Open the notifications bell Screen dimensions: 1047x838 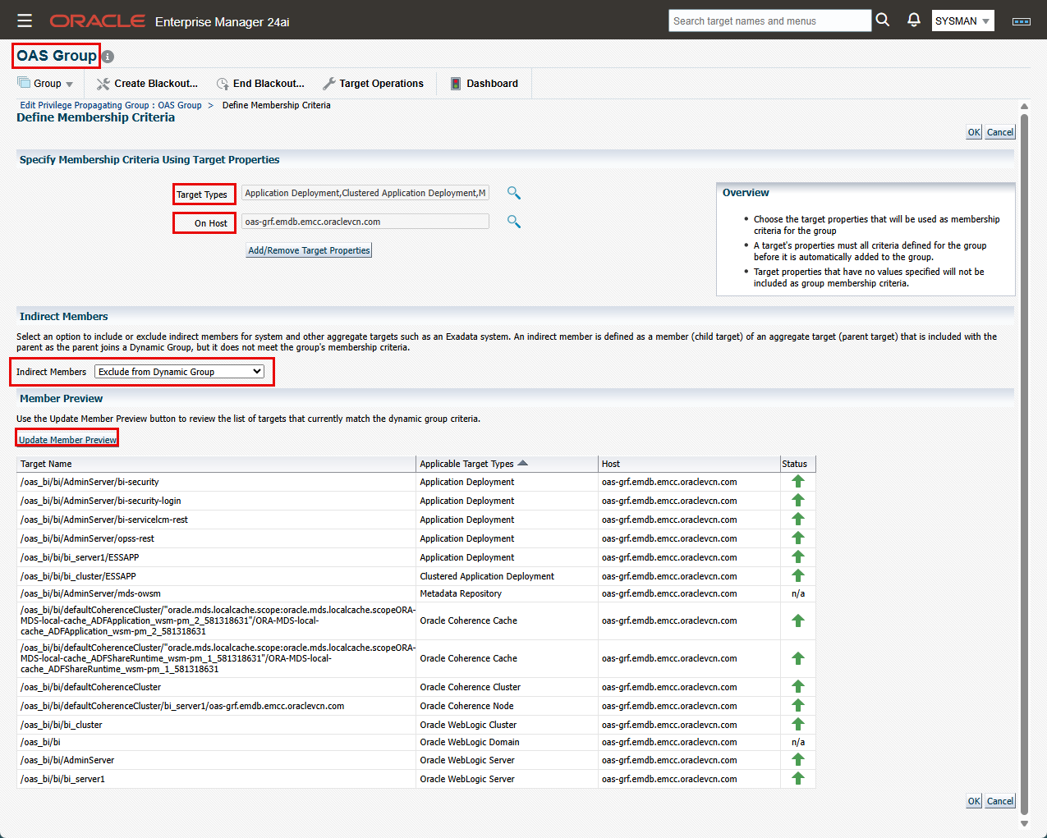tap(913, 21)
